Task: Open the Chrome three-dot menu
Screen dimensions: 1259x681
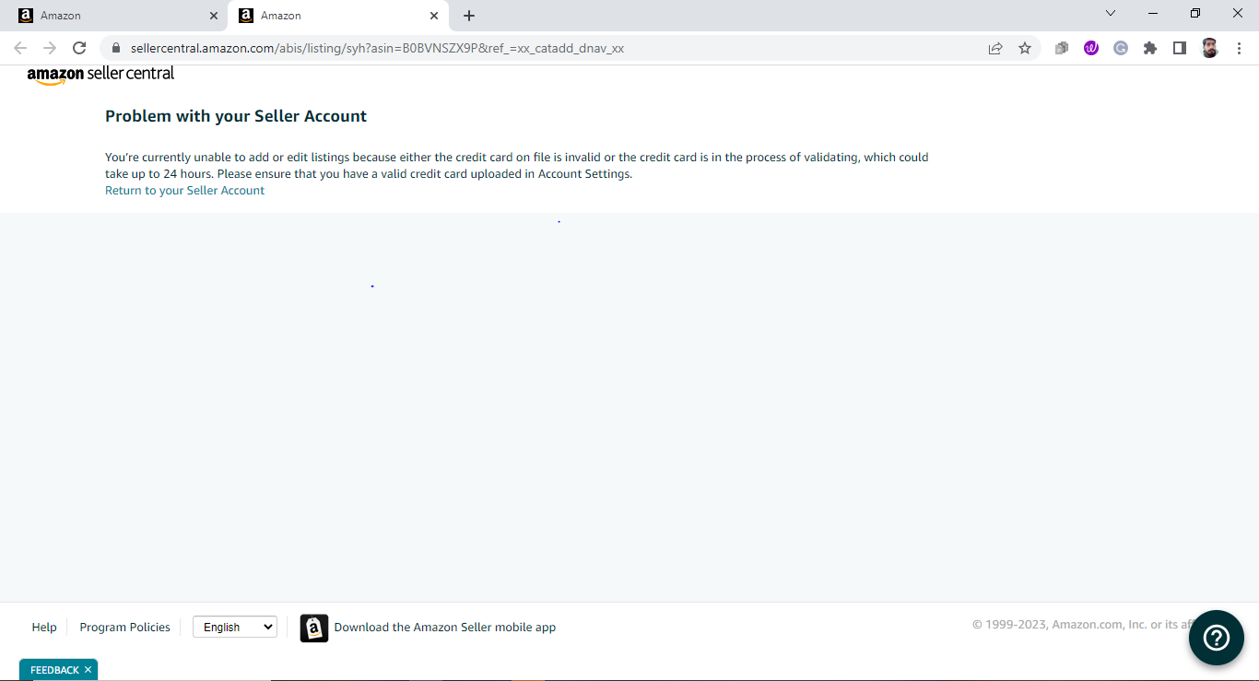Action: (x=1240, y=48)
